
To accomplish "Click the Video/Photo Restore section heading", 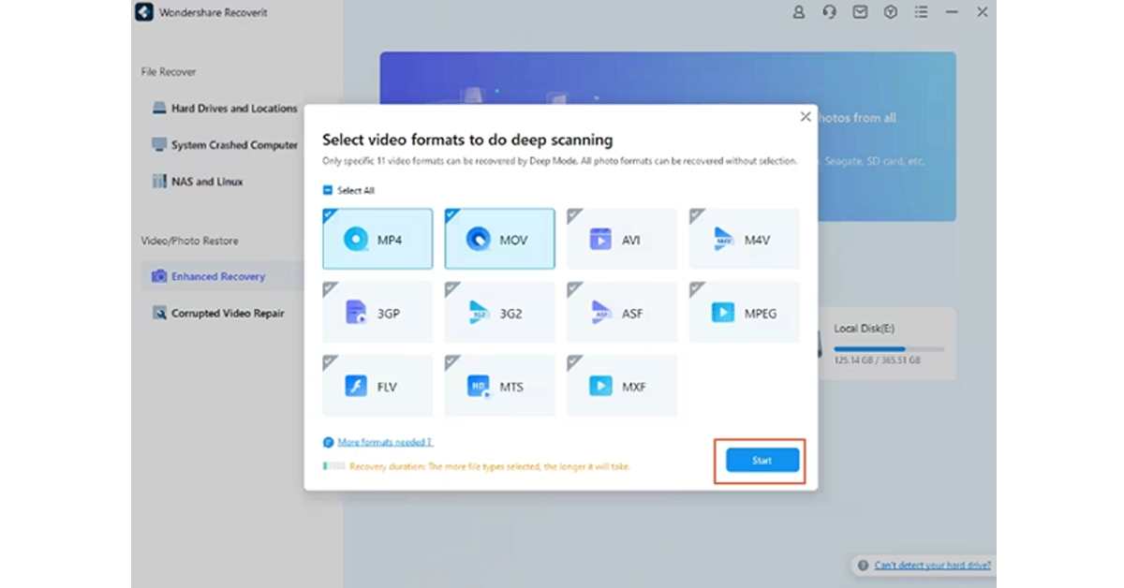I will tap(190, 241).
